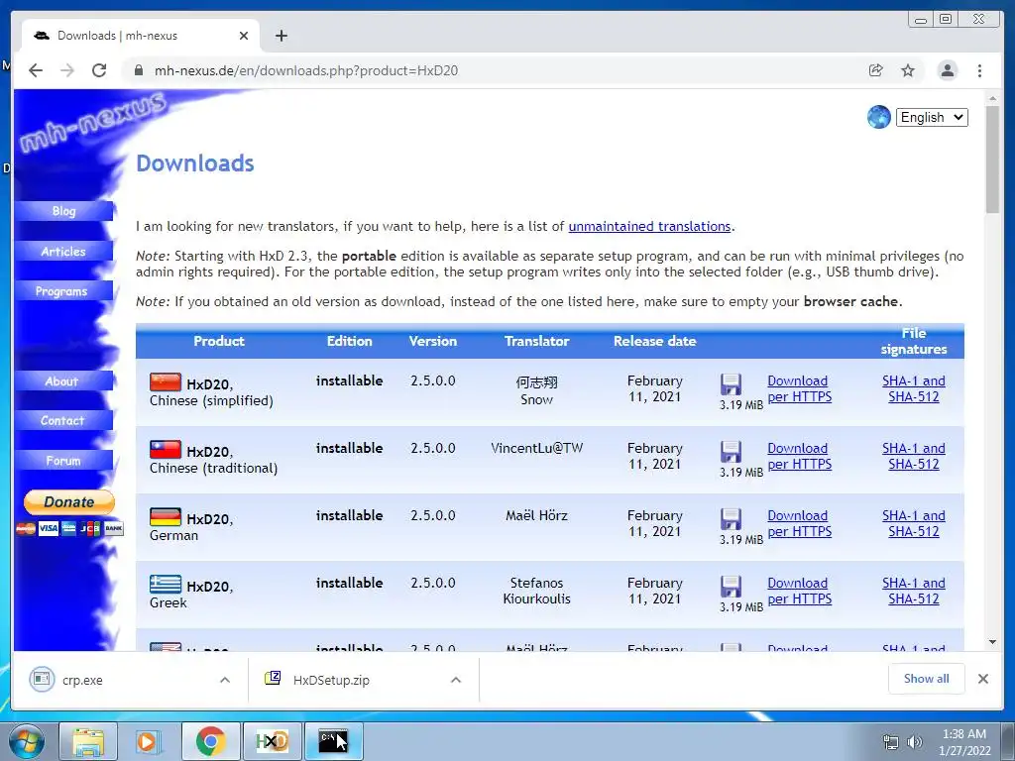
Task: Click the mh-nexus site logo
Action: click(92, 121)
